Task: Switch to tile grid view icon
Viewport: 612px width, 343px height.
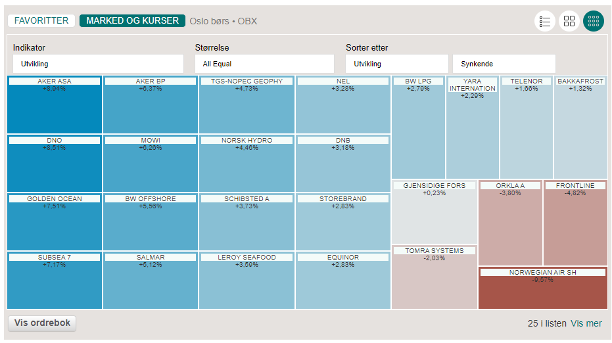Action: pyautogui.click(x=569, y=21)
